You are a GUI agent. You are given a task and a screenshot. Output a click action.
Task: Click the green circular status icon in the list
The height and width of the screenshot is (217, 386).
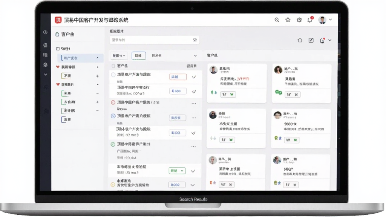113,144
